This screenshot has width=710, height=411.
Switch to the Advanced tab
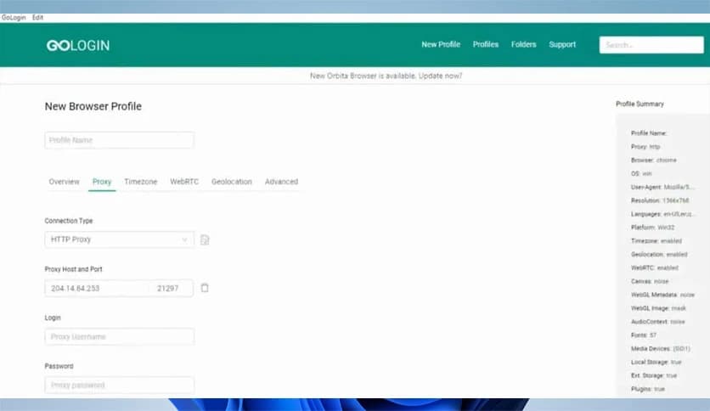(281, 182)
